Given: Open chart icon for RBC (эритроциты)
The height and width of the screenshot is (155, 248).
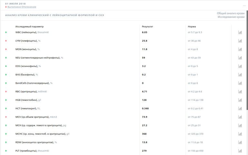Looking at the screenshot, I should [x=240, y=92].
